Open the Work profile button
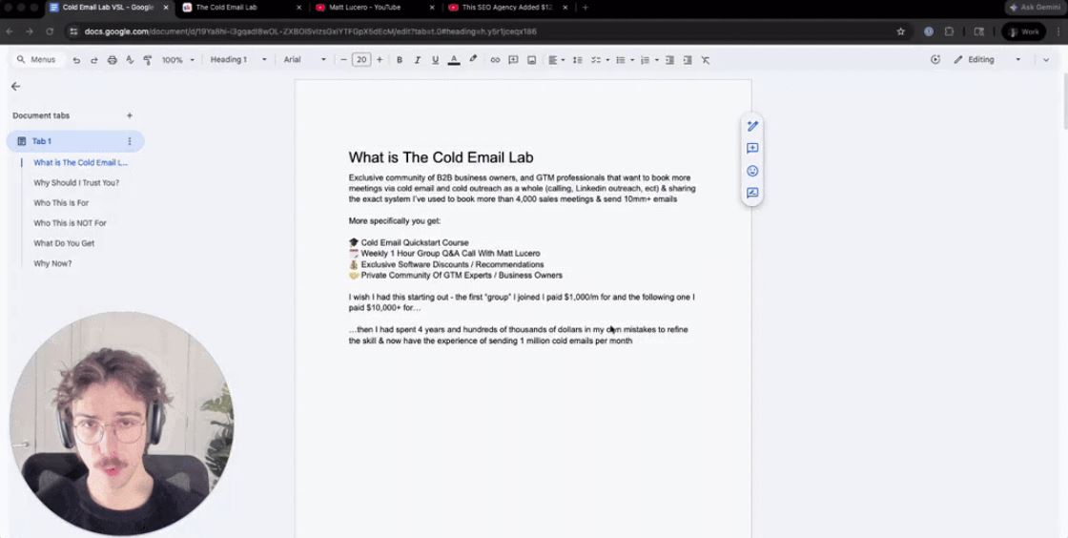Image resolution: width=1068 pixels, height=538 pixels. (x=1024, y=31)
